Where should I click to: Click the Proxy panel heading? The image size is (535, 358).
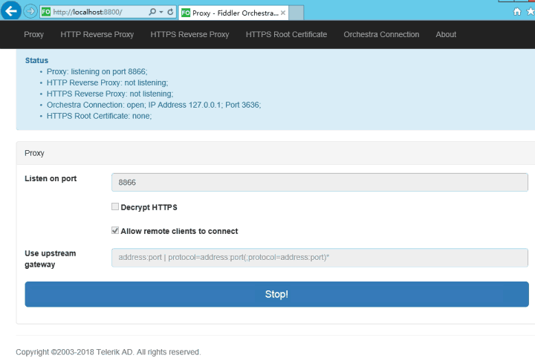pyautogui.click(x=34, y=153)
